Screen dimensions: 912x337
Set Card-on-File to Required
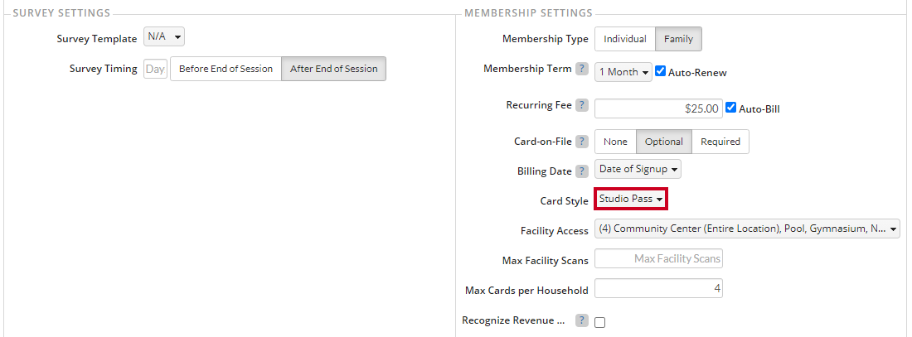(x=720, y=142)
